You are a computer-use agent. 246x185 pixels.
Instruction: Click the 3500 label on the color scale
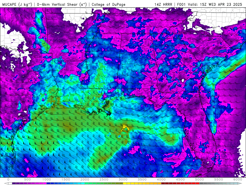point(142,179)
